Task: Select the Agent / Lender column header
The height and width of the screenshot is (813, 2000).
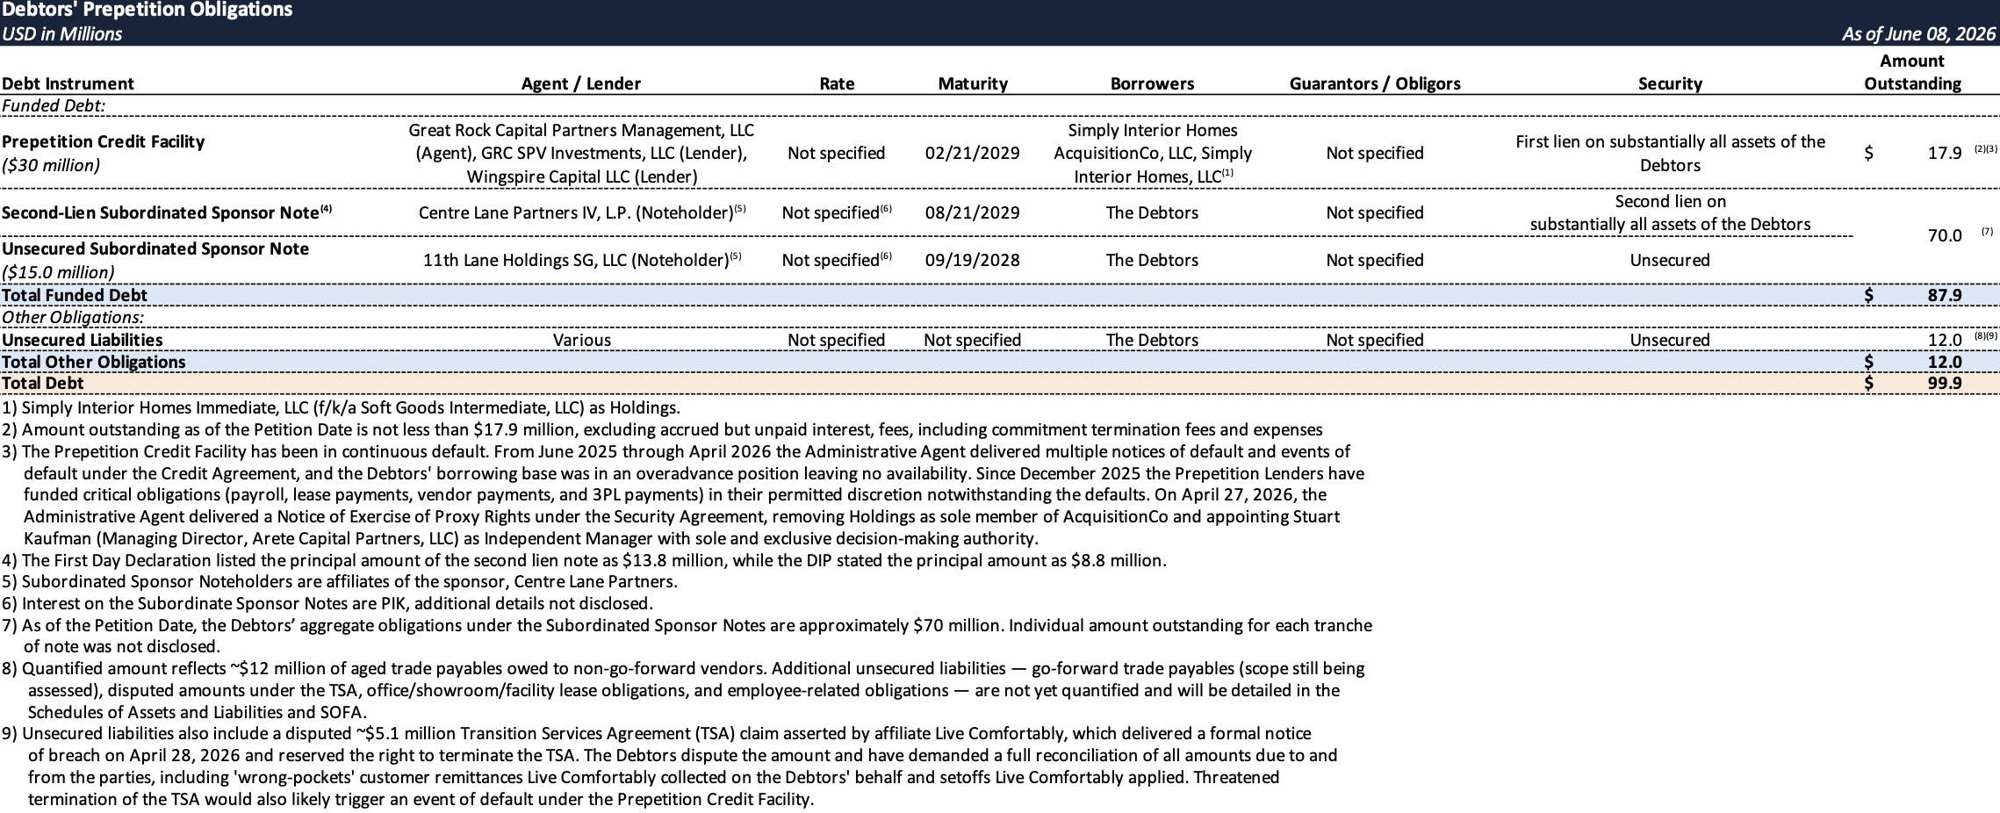Action: [581, 83]
